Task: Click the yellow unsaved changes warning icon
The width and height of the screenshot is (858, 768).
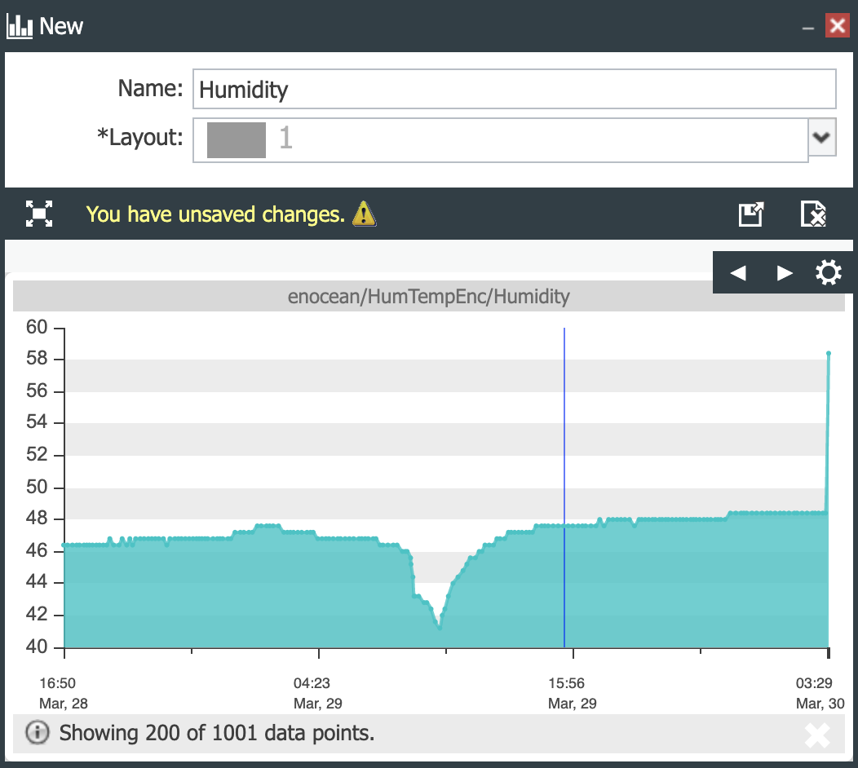Action: [364, 214]
